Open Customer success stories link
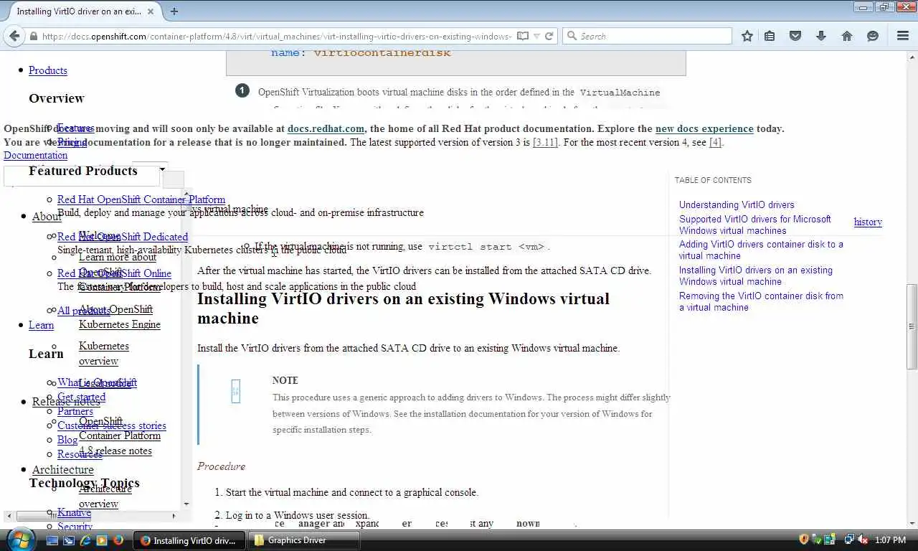 point(112,425)
